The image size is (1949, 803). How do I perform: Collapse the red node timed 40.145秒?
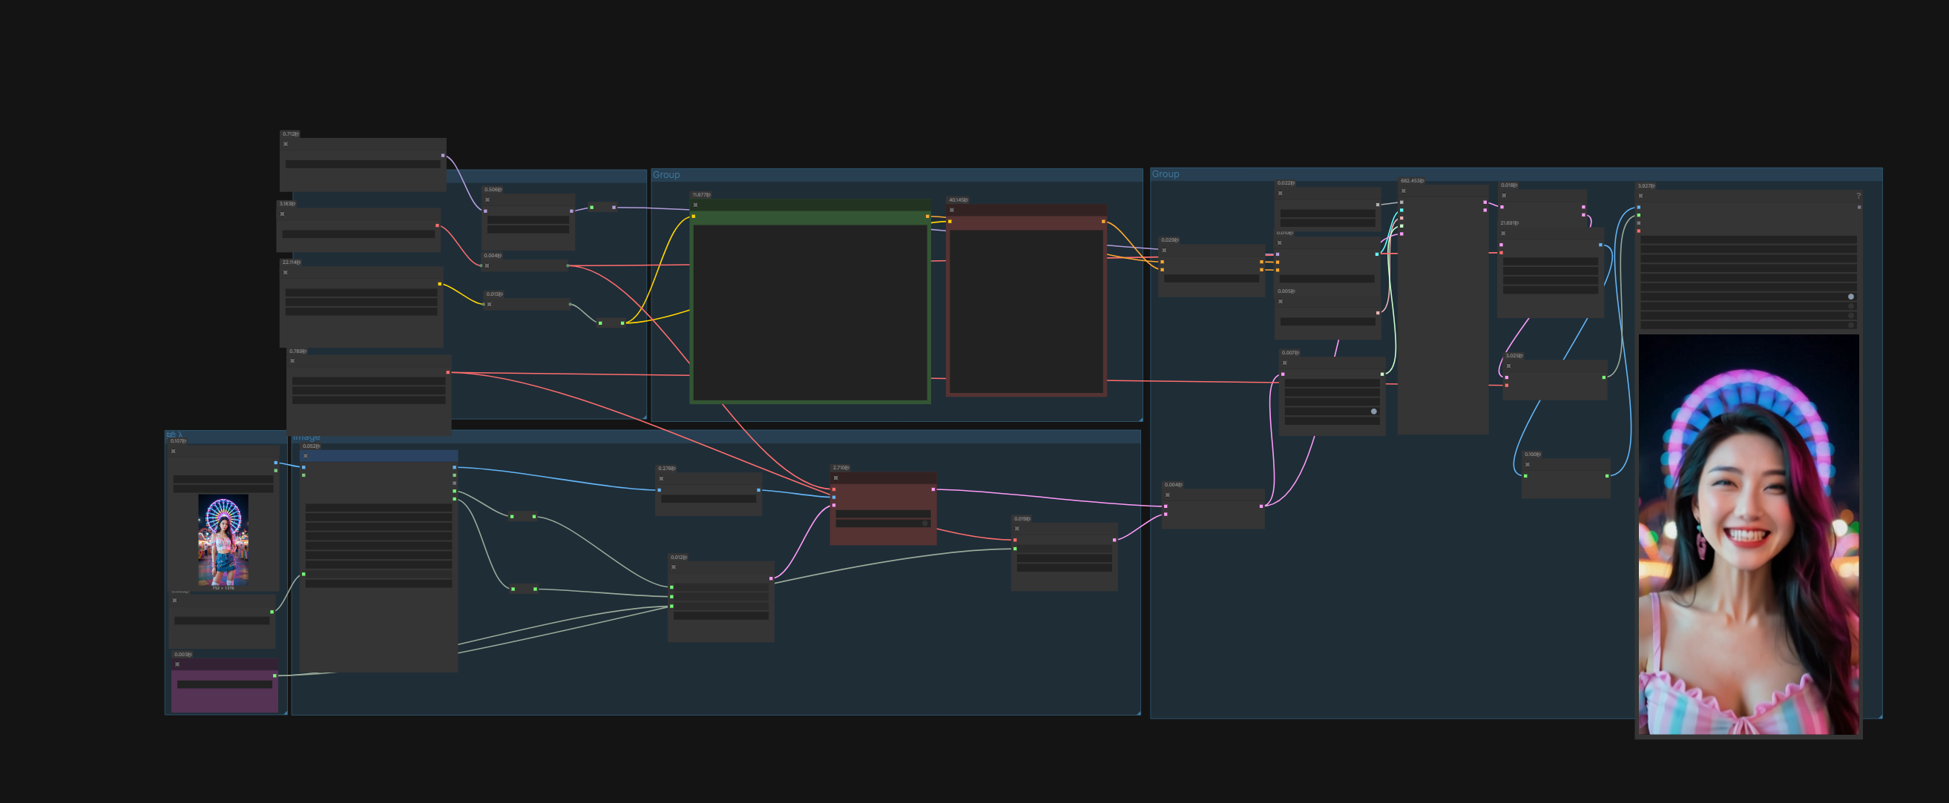click(x=952, y=210)
